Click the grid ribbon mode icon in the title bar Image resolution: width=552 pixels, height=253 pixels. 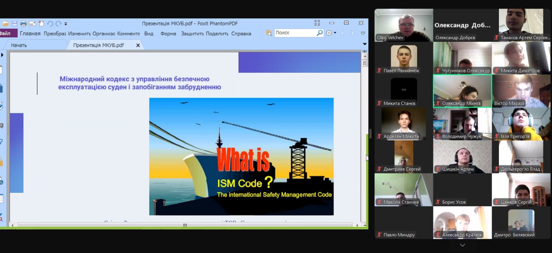coord(317,23)
